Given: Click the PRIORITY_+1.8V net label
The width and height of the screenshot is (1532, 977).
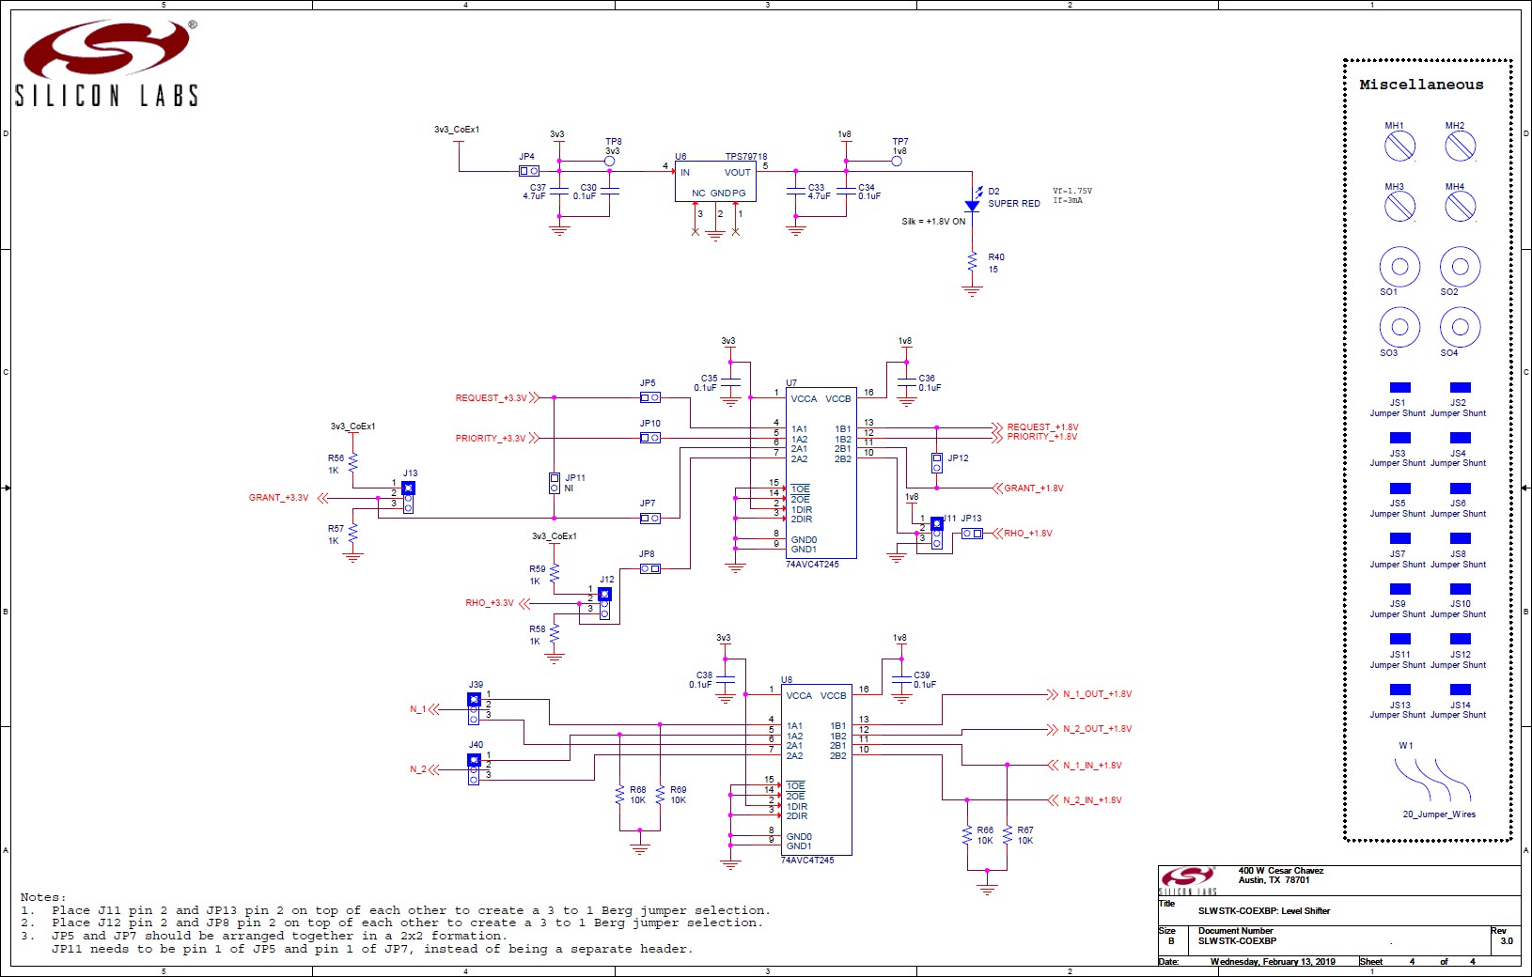Looking at the screenshot, I should [x=1042, y=437].
